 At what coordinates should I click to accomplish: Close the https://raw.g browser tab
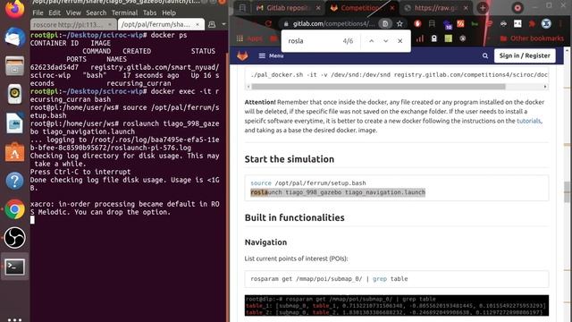click(x=466, y=8)
